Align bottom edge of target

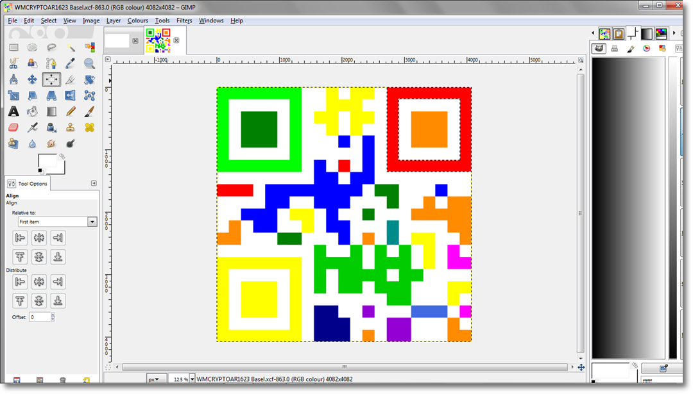(x=58, y=257)
